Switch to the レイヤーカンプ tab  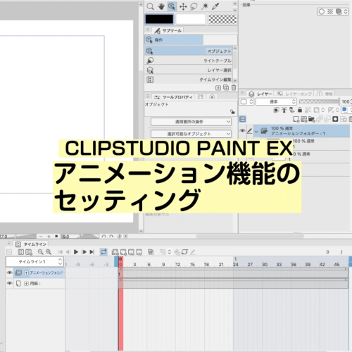(294, 94)
